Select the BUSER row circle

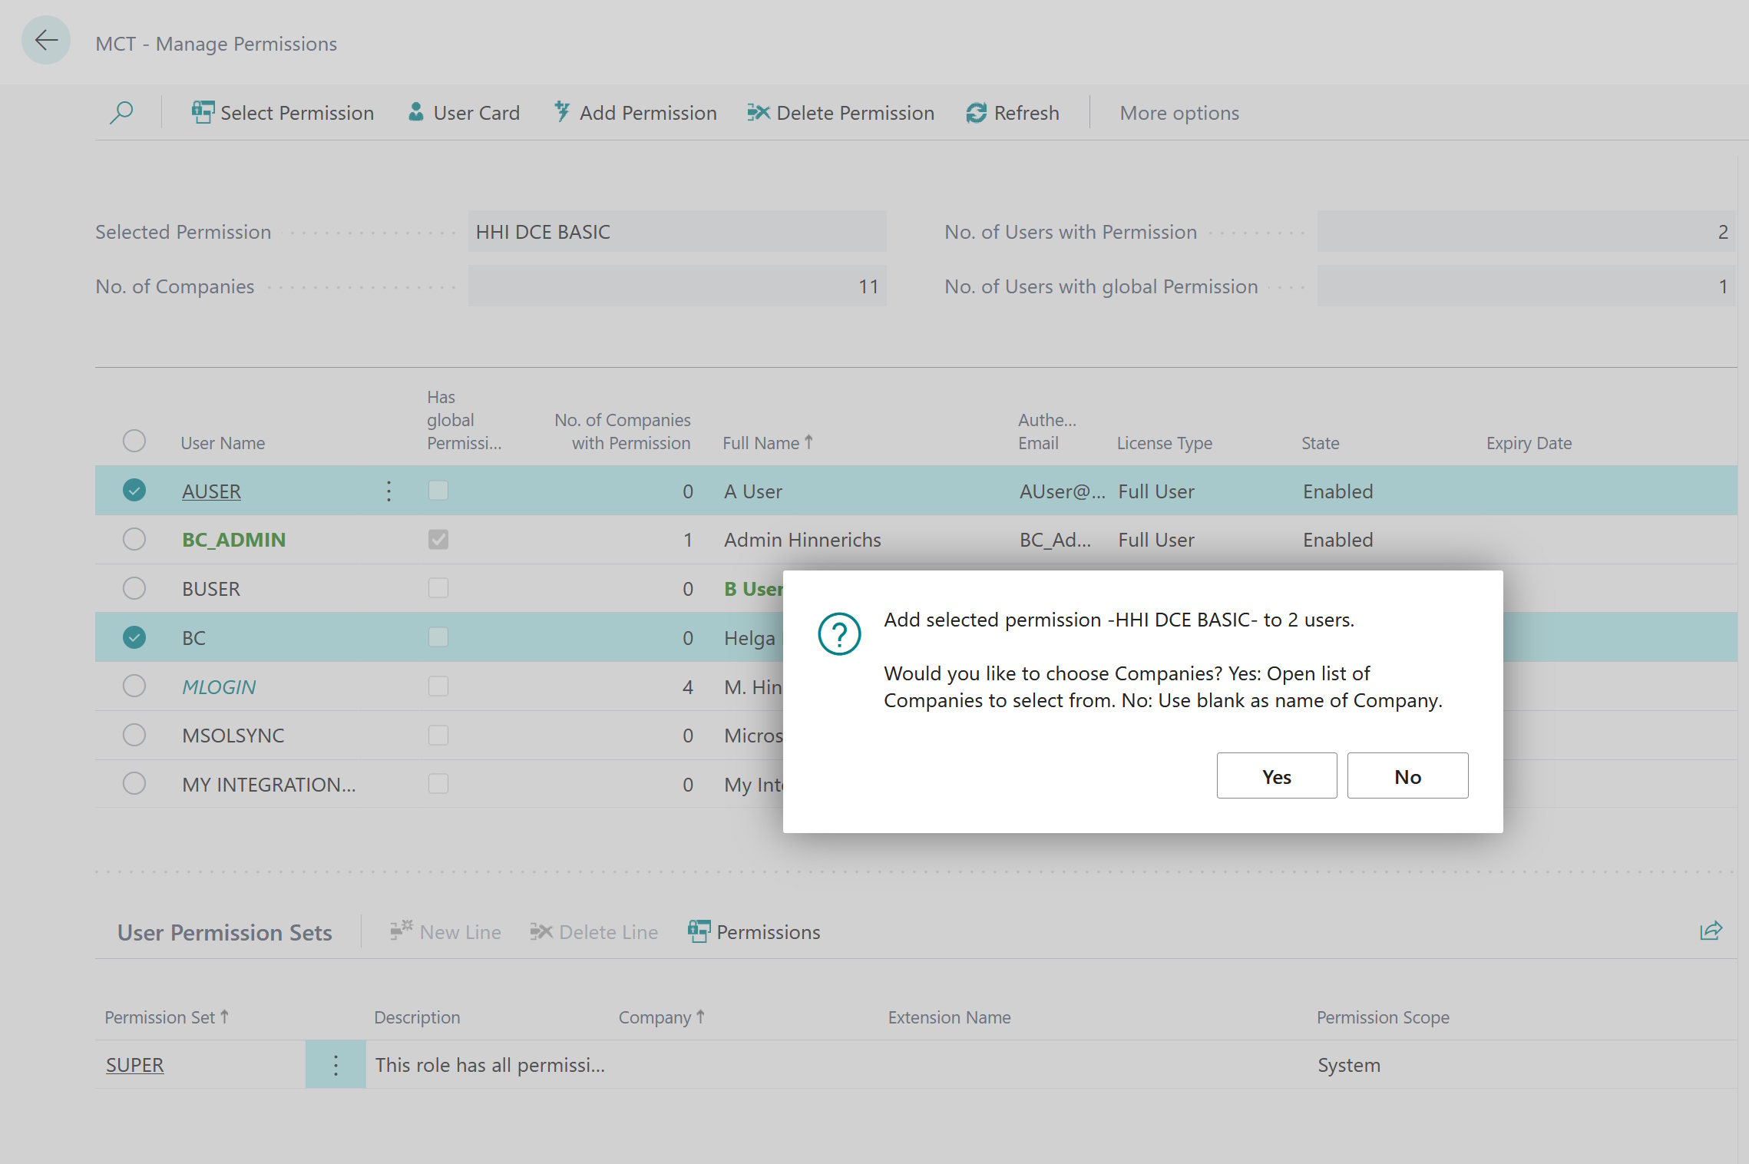pos(134,588)
